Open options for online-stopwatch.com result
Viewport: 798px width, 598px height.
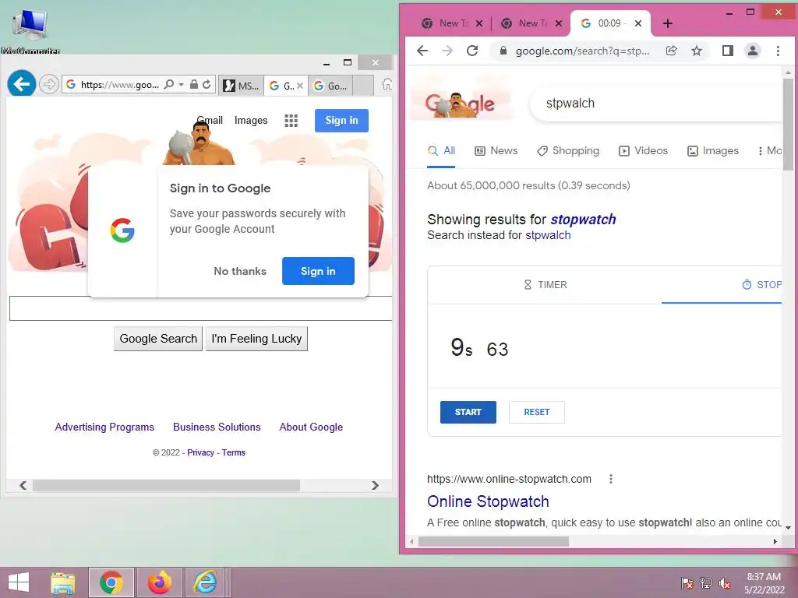pos(611,479)
